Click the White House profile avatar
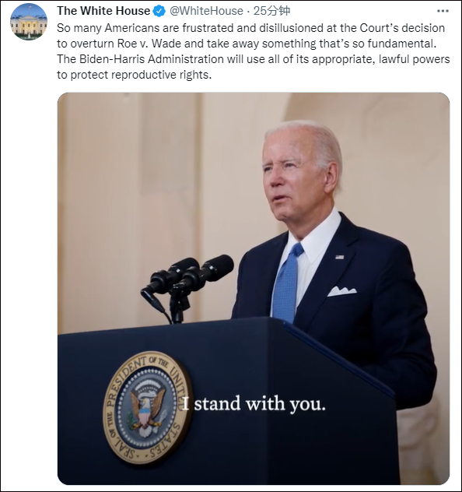462x492 pixels. 29,22
